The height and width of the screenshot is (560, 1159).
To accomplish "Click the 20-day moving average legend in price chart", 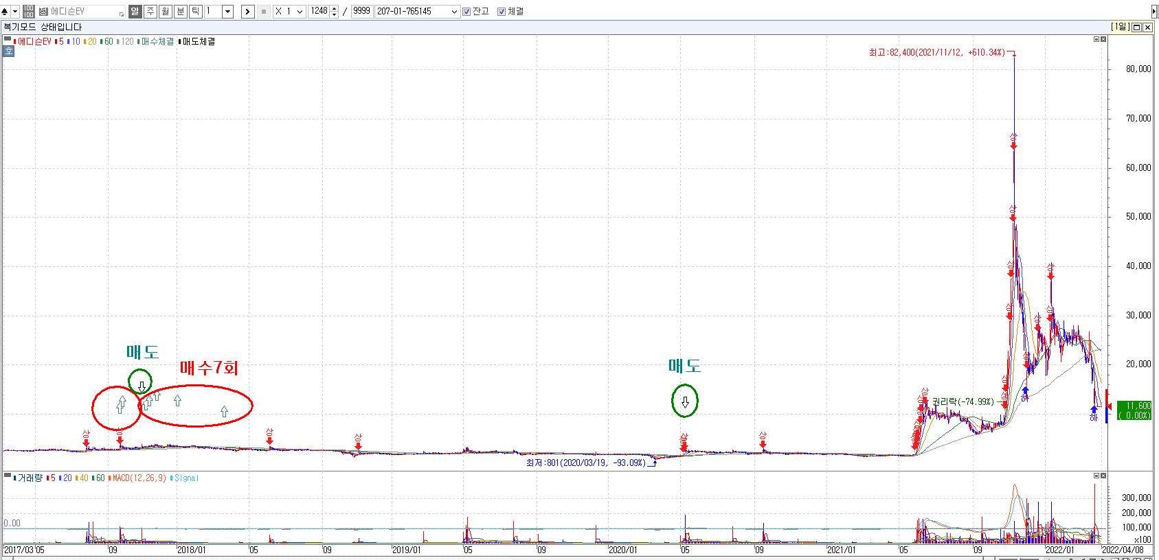I will [90, 42].
